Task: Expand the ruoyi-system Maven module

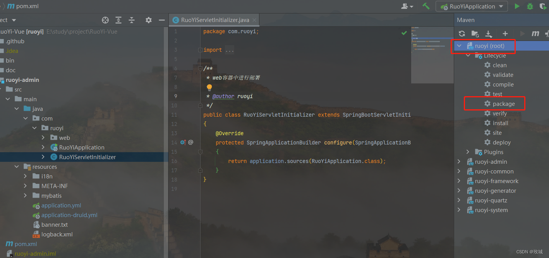Action: pos(459,210)
